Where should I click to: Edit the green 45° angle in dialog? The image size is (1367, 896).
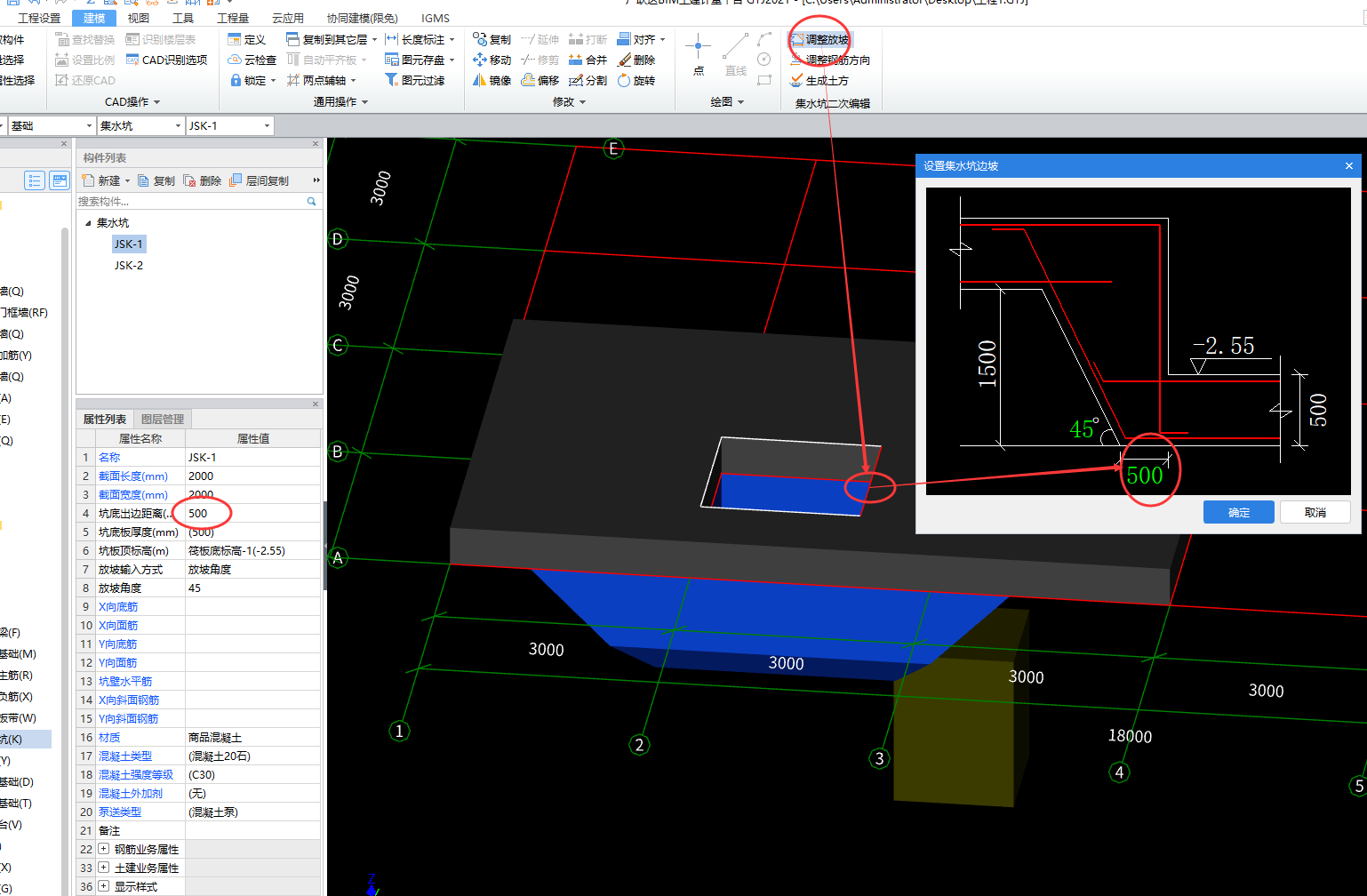tap(1083, 428)
